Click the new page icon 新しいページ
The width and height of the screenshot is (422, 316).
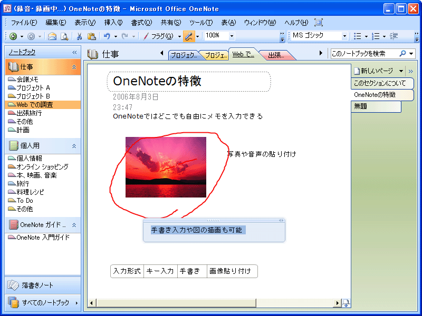pos(357,71)
